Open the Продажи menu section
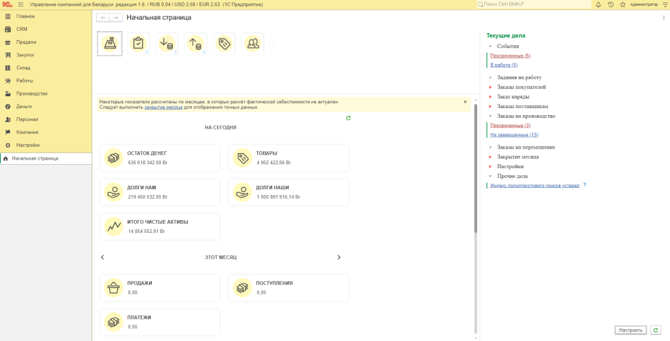The height and width of the screenshot is (341, 670). (26, 42)
